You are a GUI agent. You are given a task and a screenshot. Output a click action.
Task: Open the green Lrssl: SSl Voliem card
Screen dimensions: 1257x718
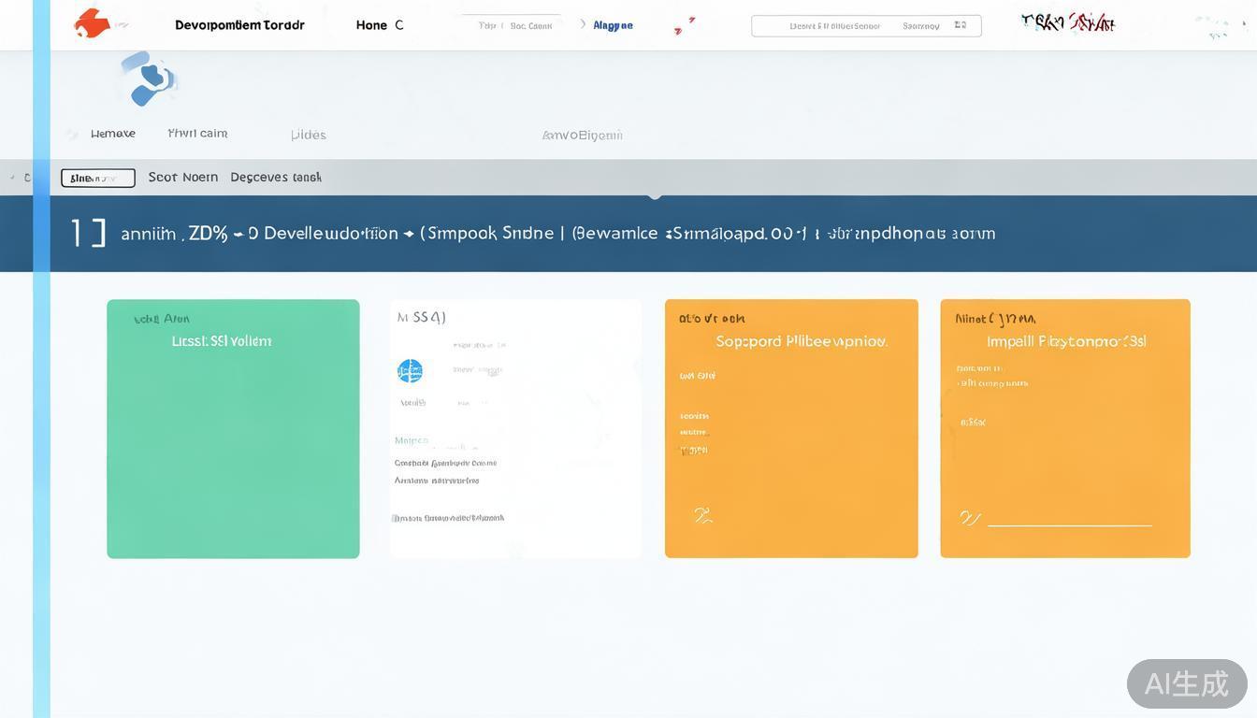click(233, 428)
